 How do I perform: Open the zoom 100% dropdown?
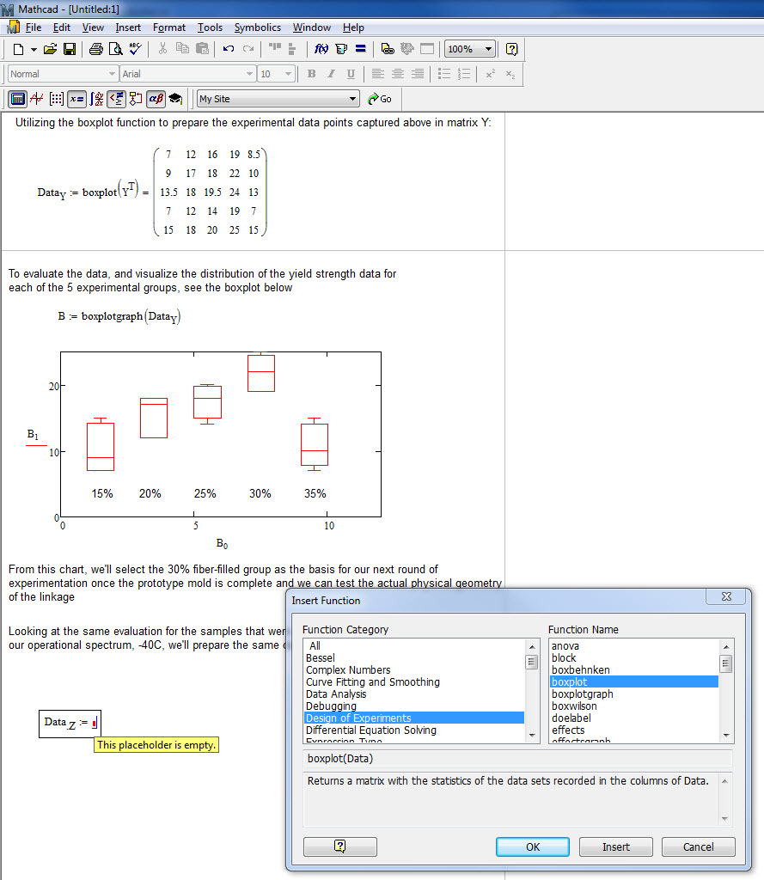[489, 49]
